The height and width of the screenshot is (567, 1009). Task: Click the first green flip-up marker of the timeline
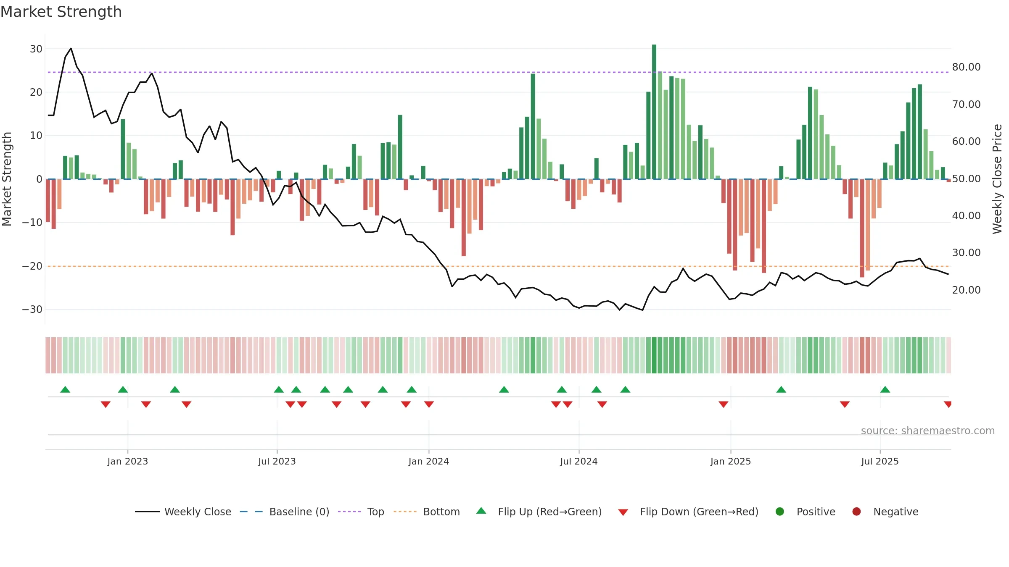pyautogui.click(x=65, y=389)
